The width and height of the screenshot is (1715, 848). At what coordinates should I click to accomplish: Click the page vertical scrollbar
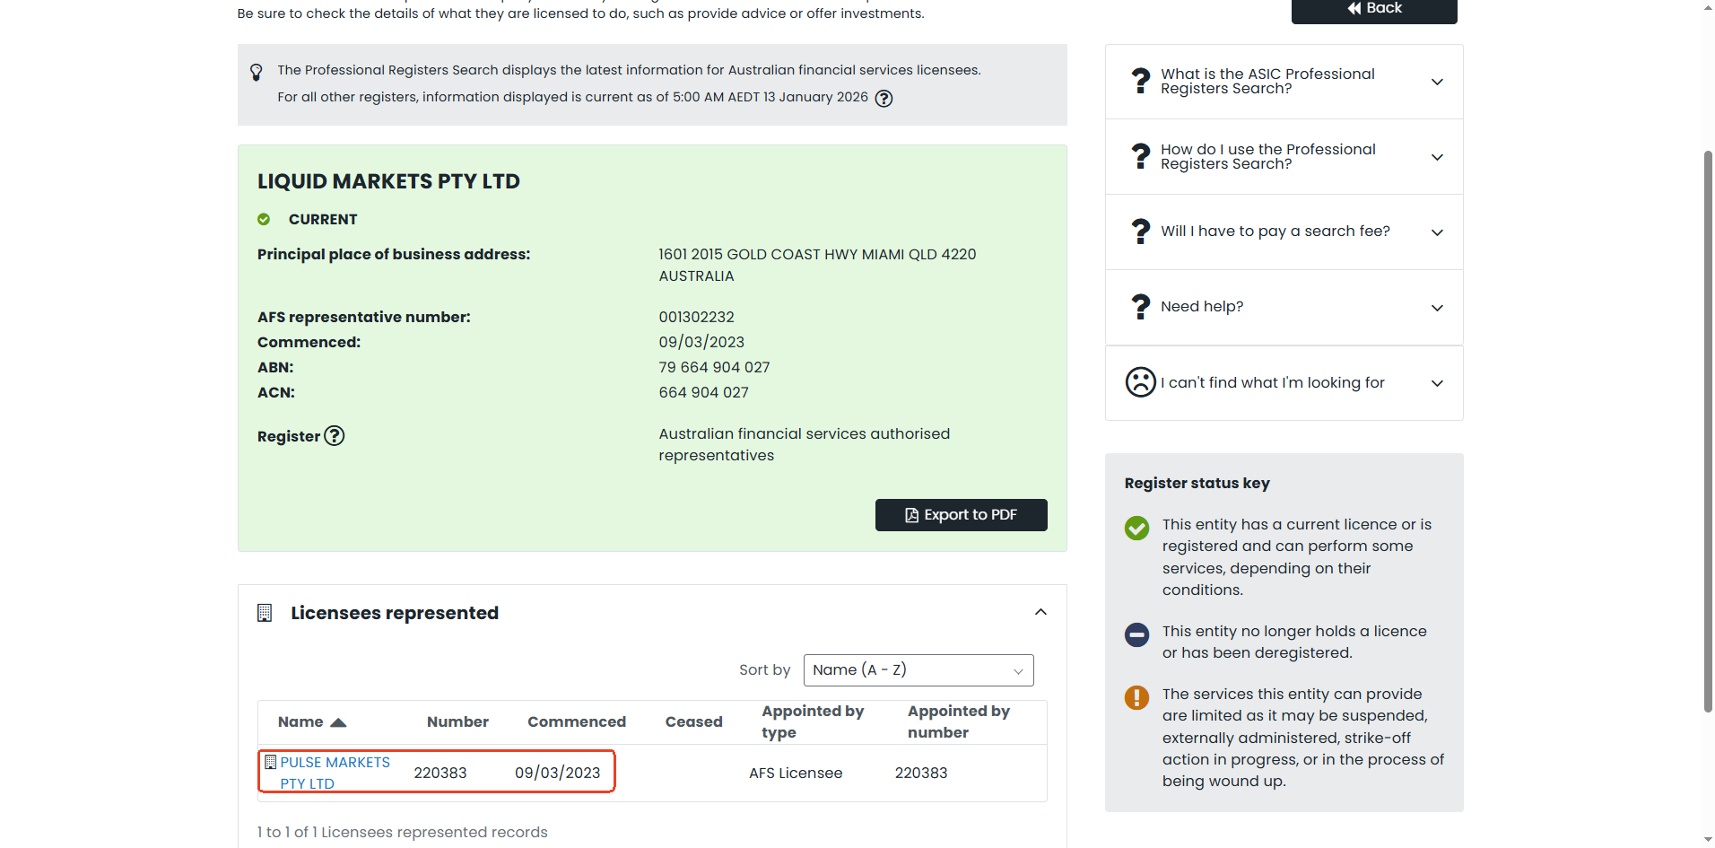pos(1708,431)
